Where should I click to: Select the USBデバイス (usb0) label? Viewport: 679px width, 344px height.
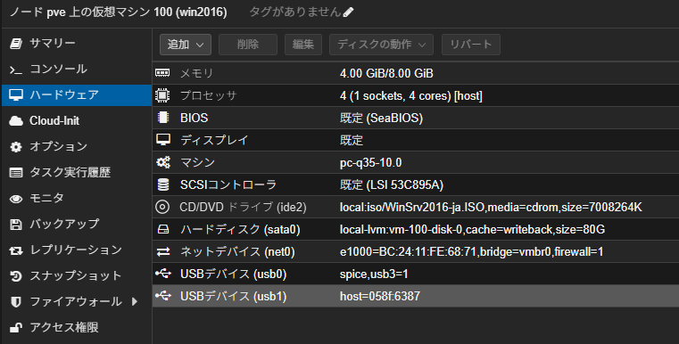click(234, 274)
